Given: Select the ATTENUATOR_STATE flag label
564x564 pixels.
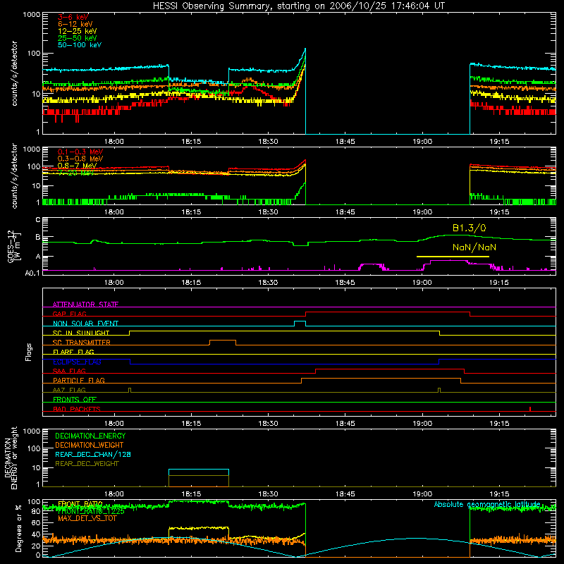Looking at the screenshot, I should (x=85, y=305).
